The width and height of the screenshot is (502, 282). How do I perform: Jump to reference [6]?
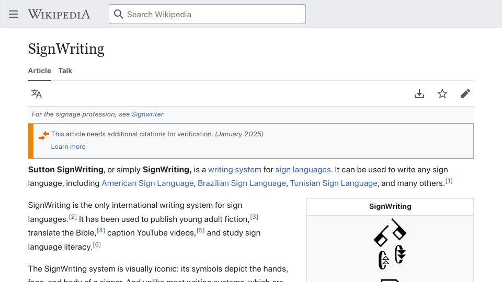coord(97,244)
